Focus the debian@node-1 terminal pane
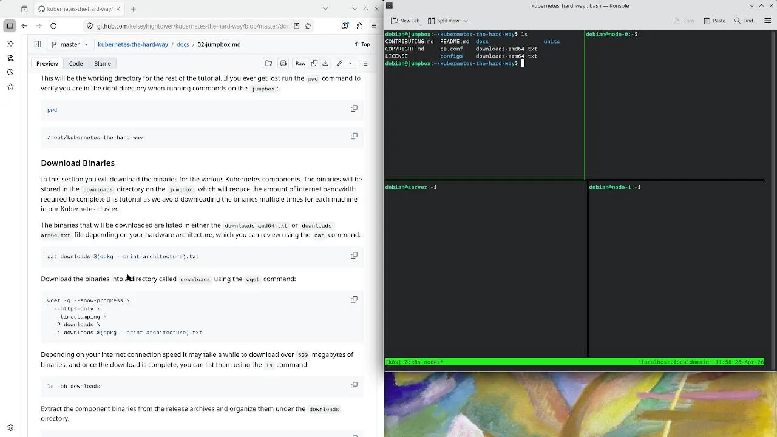The width and height of the screenshot is (777, 437). tap(676, 269)
